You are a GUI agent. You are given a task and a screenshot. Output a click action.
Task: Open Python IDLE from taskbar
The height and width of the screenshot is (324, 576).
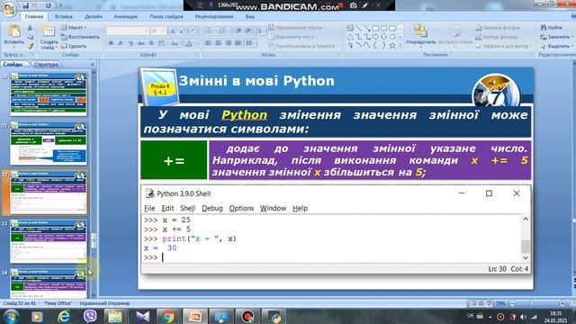point(274,316)
